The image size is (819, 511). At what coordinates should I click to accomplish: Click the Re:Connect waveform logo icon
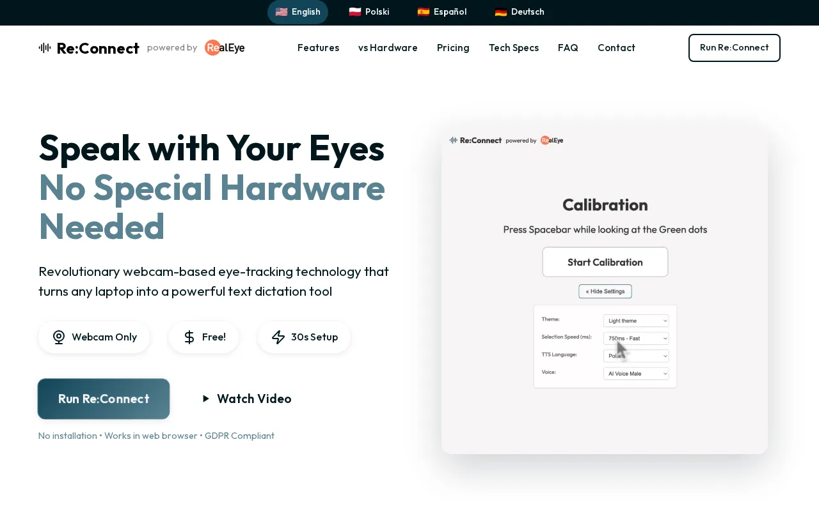pos(45,48)
